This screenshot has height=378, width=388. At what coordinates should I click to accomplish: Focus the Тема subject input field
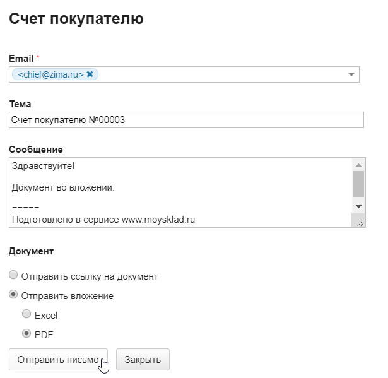[187, 120]
